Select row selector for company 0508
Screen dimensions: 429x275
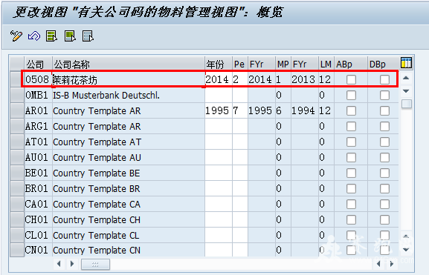[x=17, y=79]
